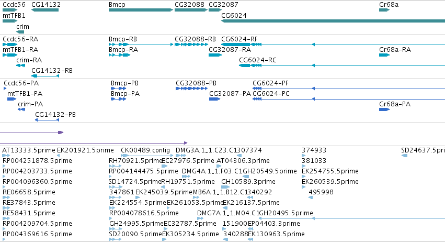Select the AT04306.3prime EST

[x=219, y=166]
